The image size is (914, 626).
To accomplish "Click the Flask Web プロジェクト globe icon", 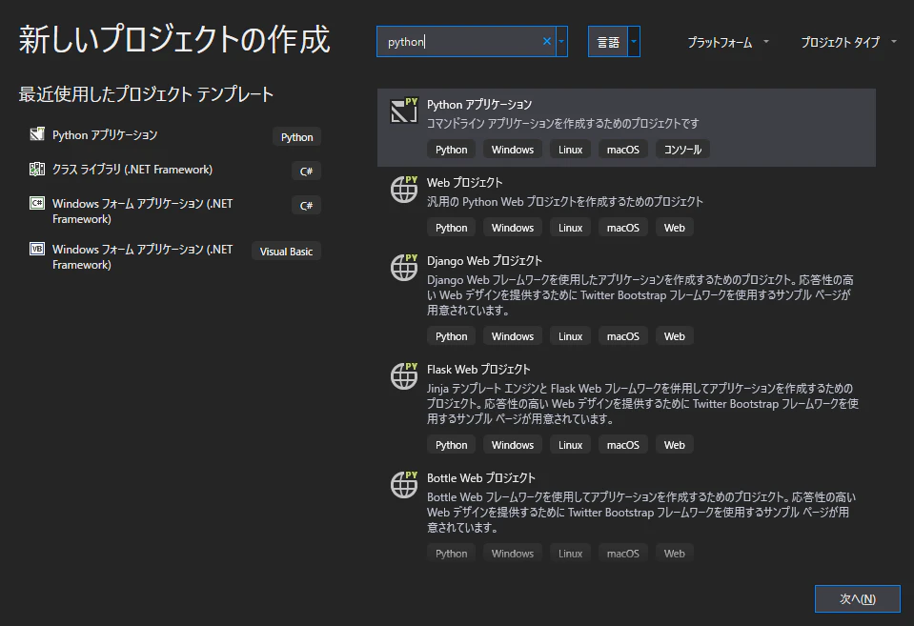I will click(x=404, y=375).
